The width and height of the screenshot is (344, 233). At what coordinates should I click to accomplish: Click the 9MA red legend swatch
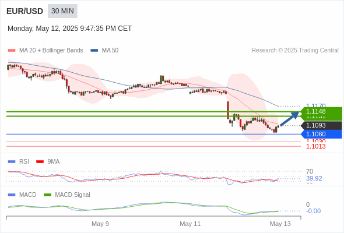pos(40,162)
